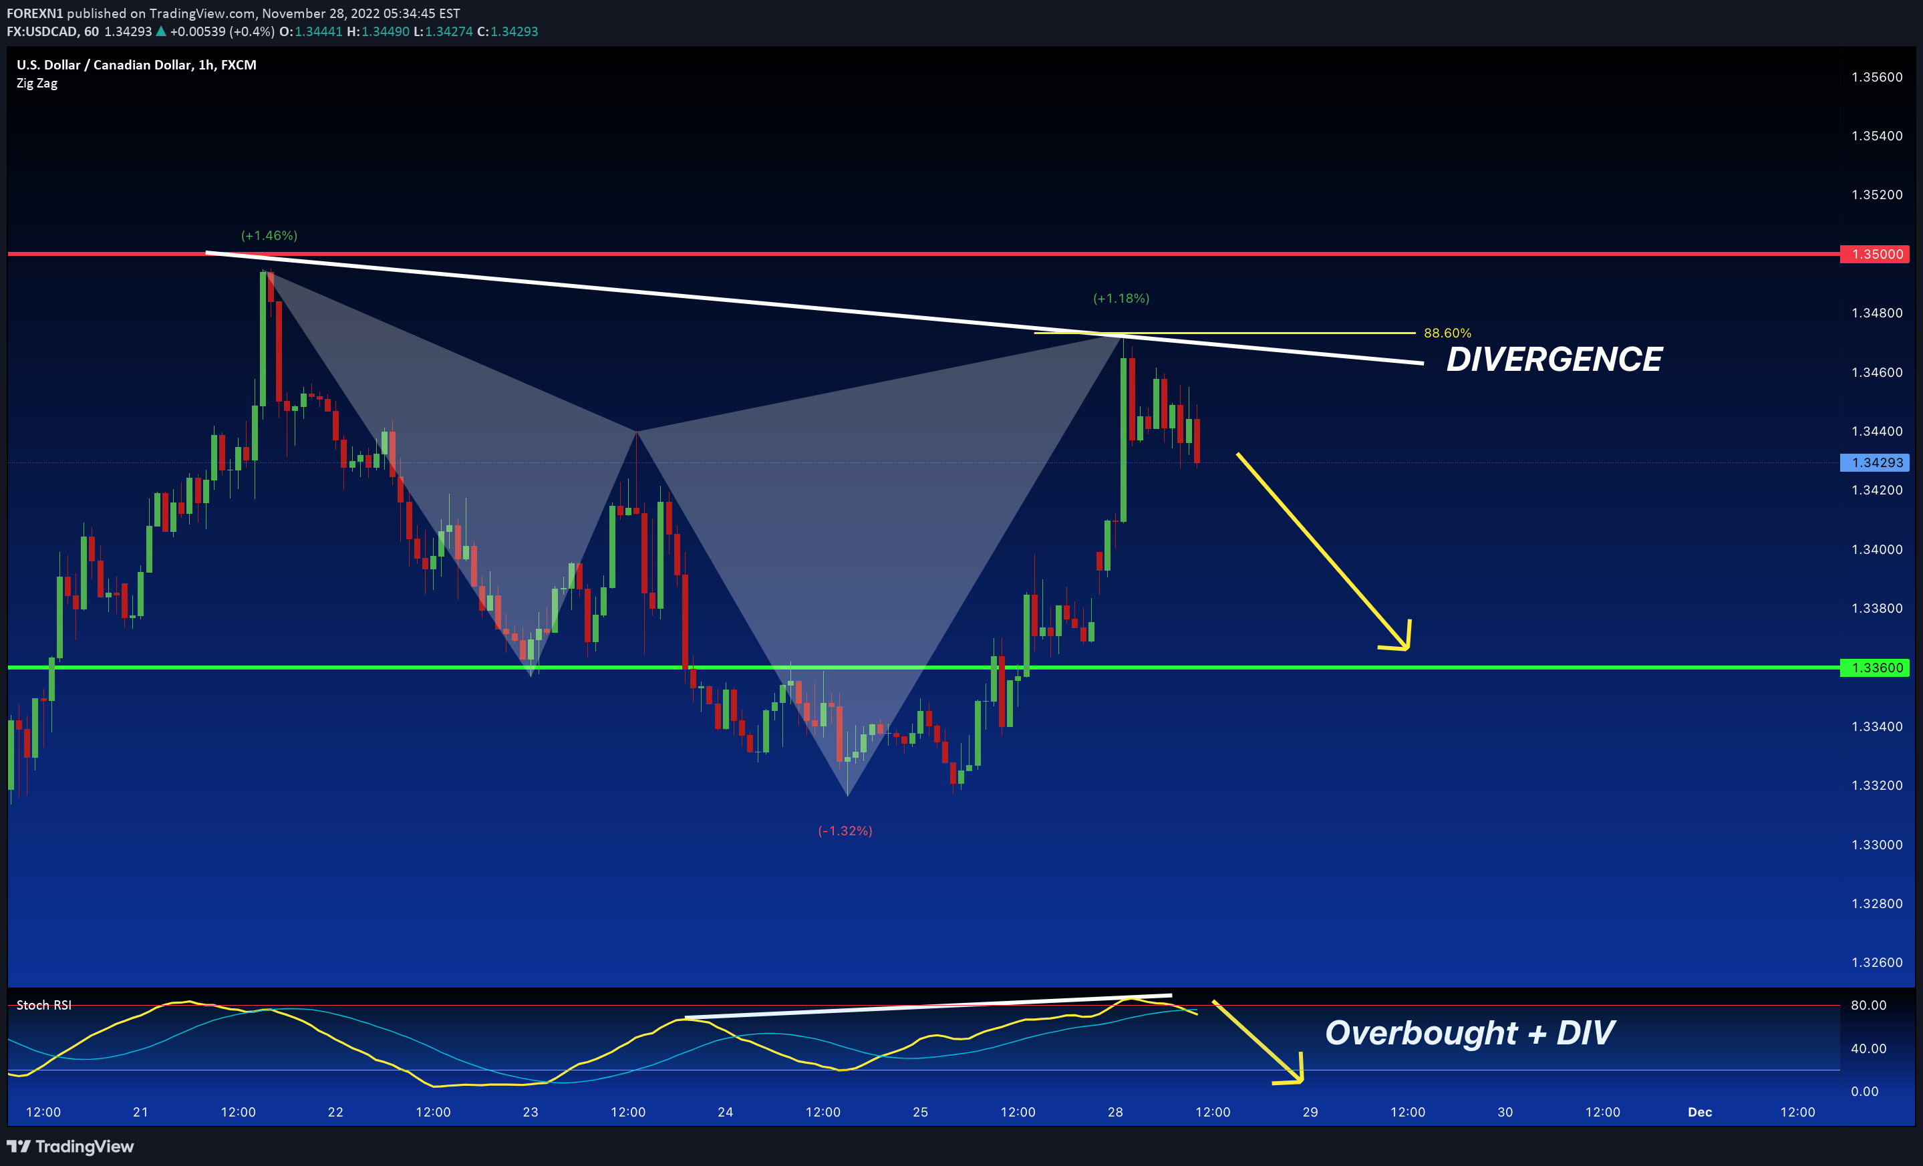
Task: Click the 1.32600 price axis value
Action: [x=1877, y=962]
